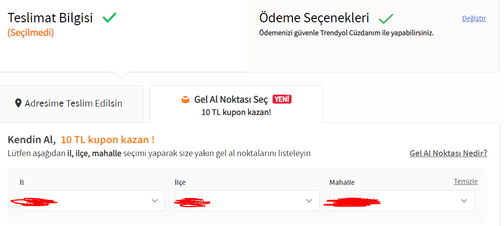
Task: Click Temizle to clear the selections
Action: 465,181
